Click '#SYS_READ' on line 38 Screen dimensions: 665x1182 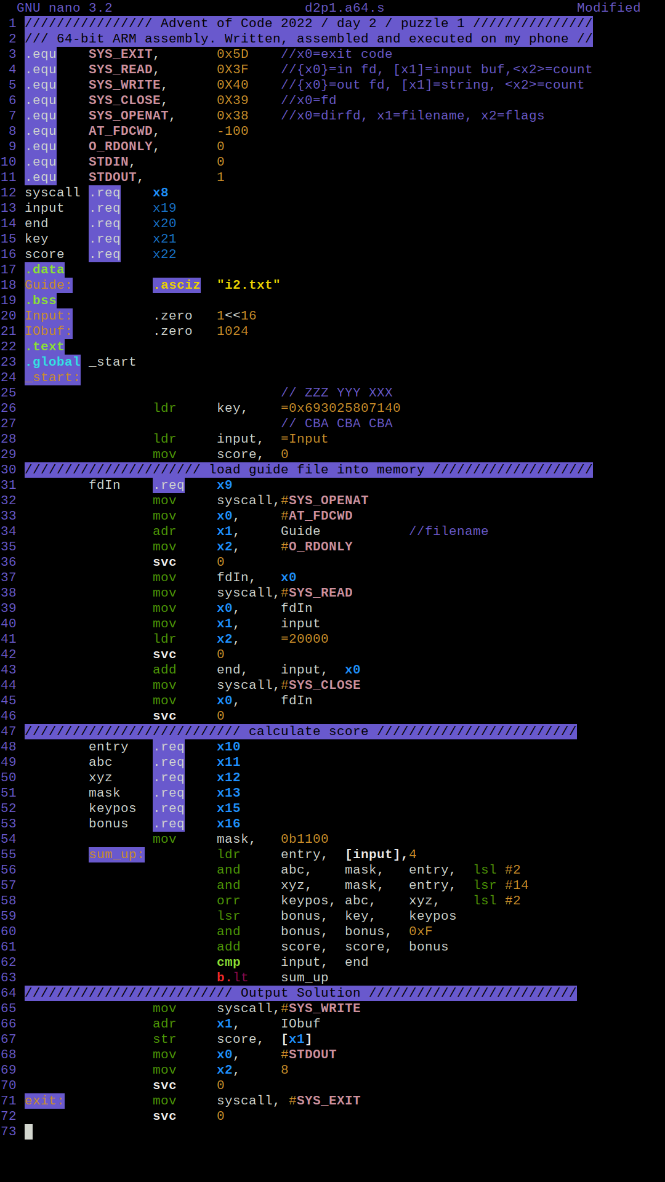316,593
